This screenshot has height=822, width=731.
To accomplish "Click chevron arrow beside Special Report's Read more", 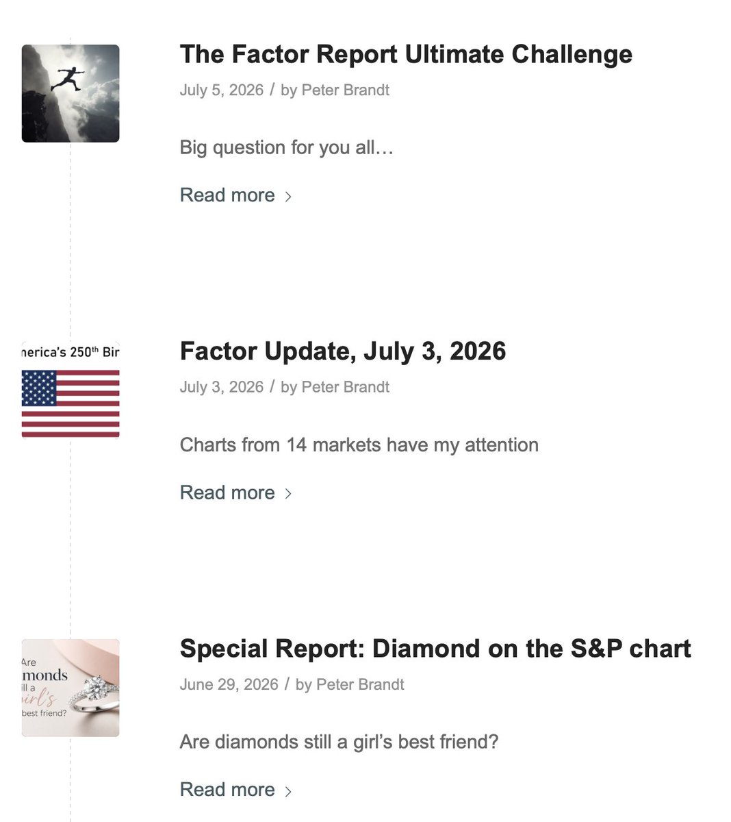I will 288,791.
